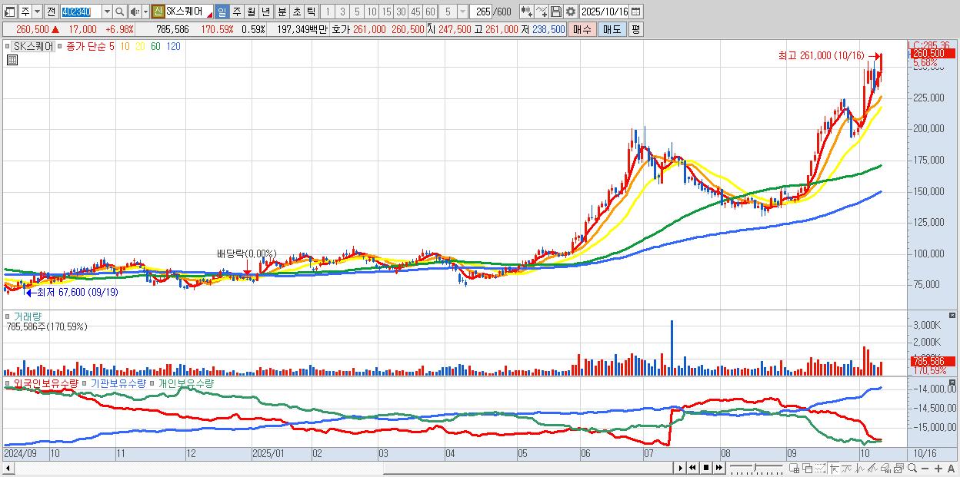Select monthly 월 chart period

(251, 12)
